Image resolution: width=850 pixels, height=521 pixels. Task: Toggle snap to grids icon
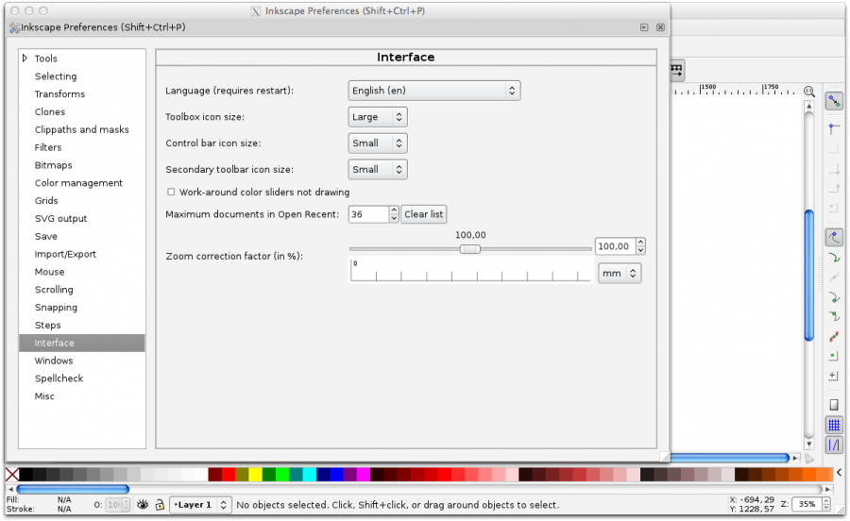tap(834, 426)
